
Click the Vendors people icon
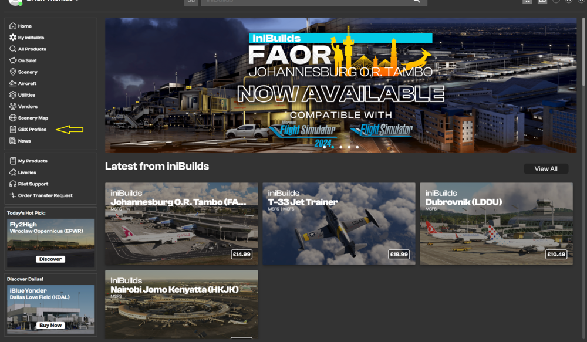13,106
